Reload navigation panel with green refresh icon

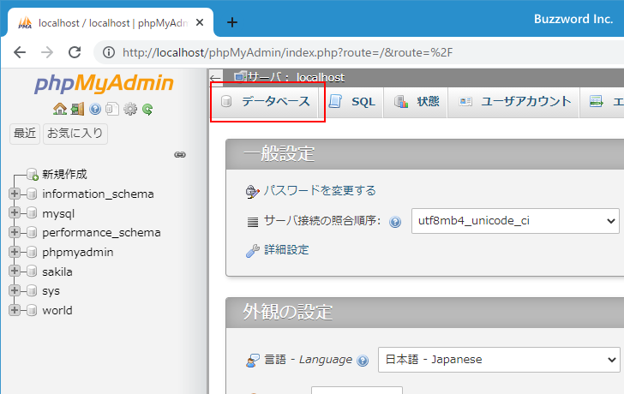pyautogui.click(x=147, y=109)
